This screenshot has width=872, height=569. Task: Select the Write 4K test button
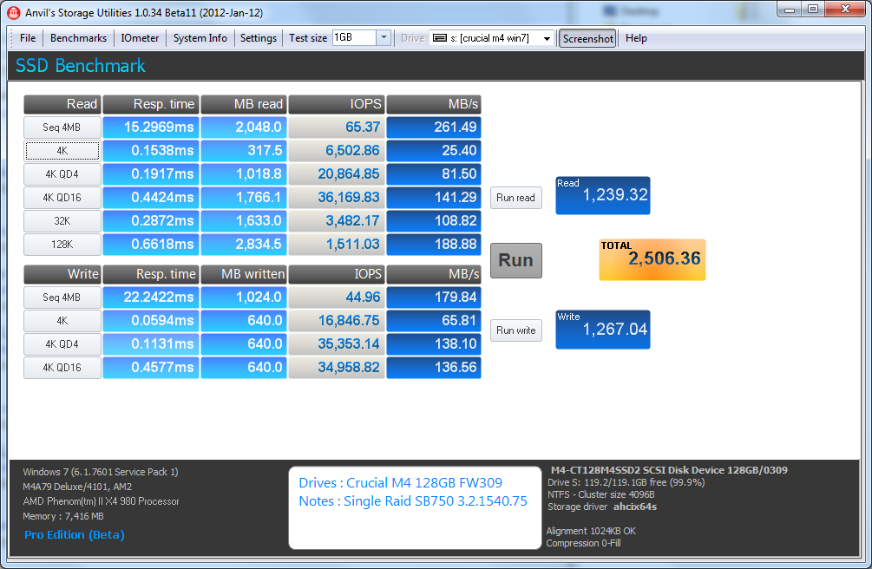point(62,320)
